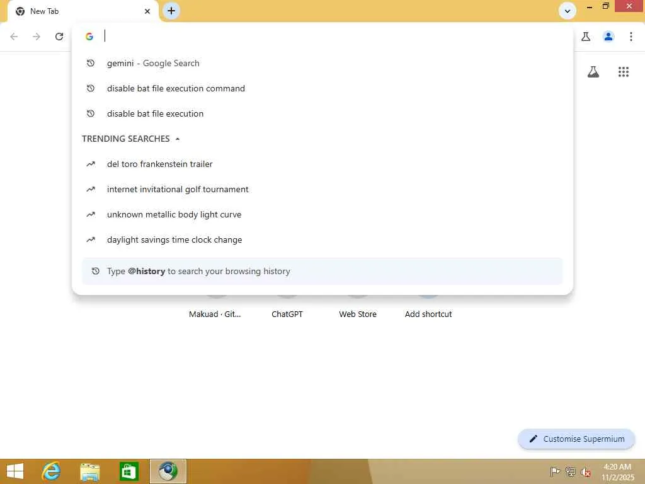Click the forward navigation arrow
The width and height of the screenshot is (645, 484).
(x=37, y=37)
